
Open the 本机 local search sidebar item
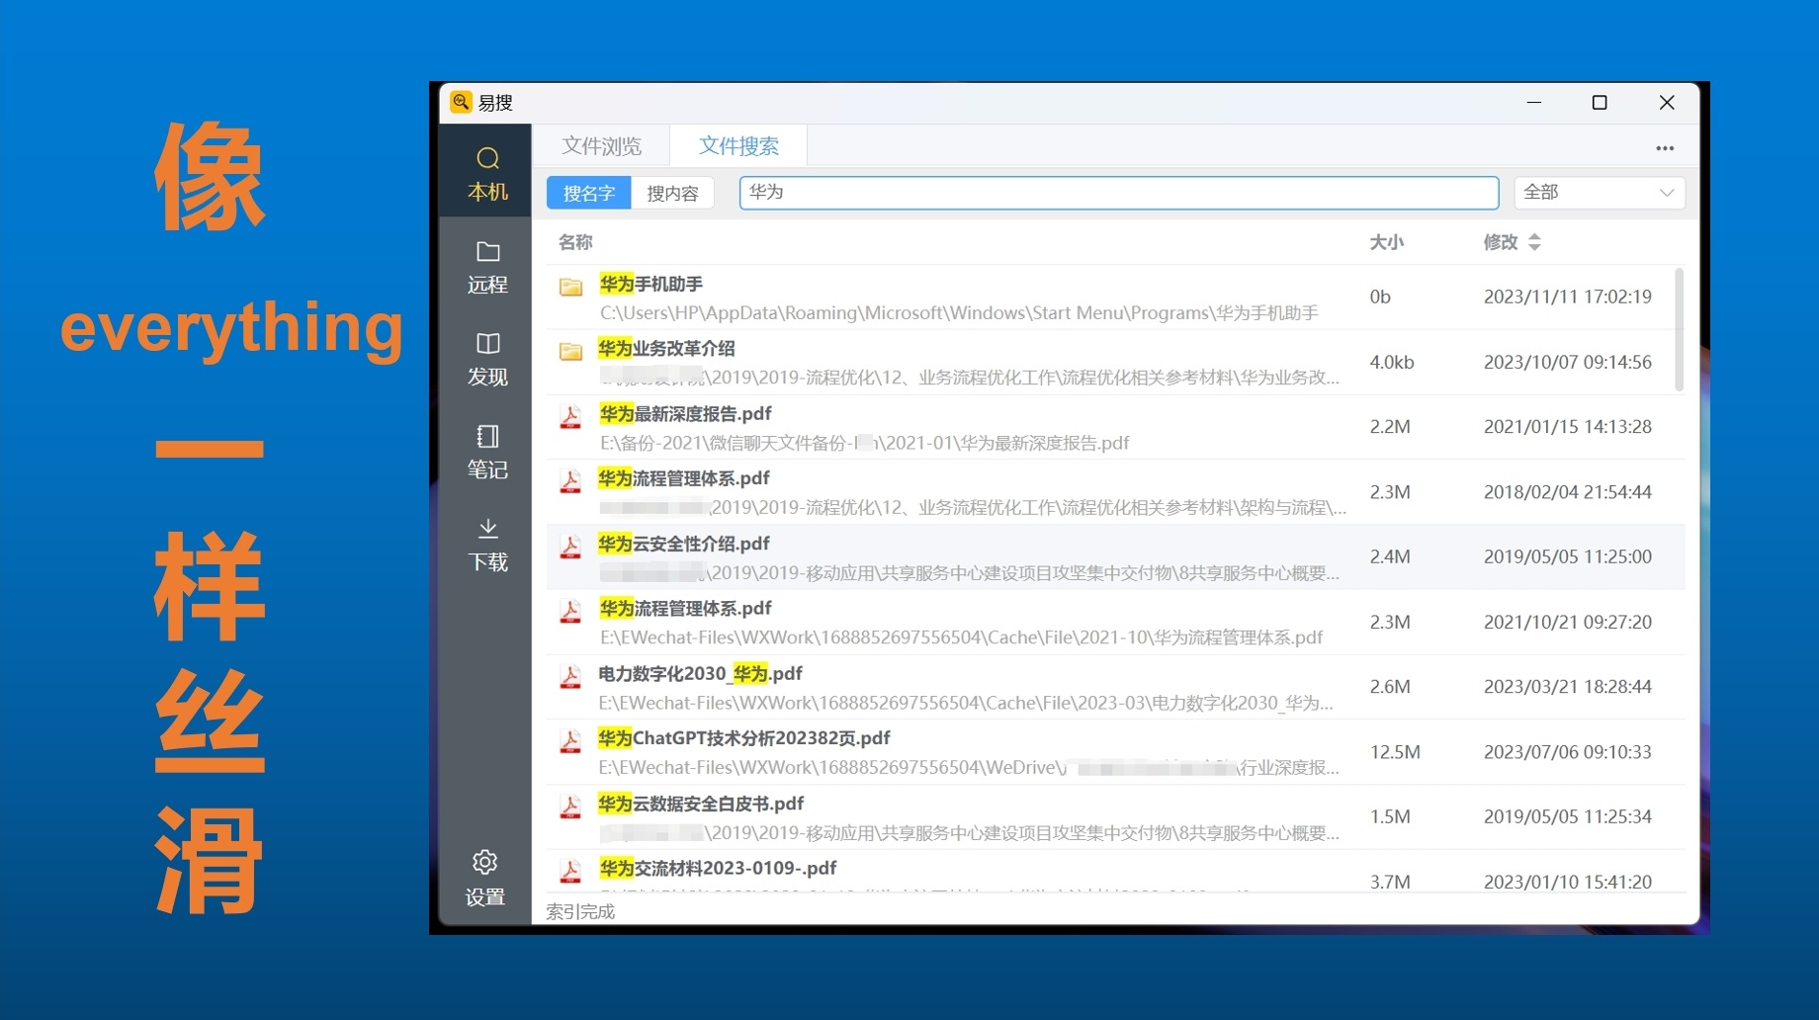487,174
